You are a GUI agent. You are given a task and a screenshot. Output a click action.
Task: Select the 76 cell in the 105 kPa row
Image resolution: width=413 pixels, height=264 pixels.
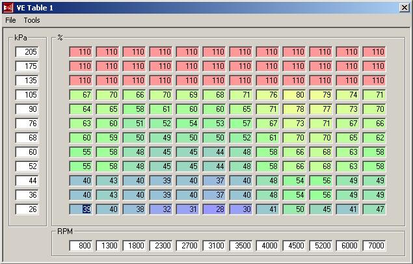tap(267, 95)
